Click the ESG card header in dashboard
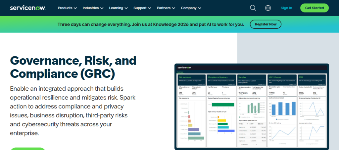The width and height of the screenshot is (339, 150). pyautogui.click(x=312, y=79)
